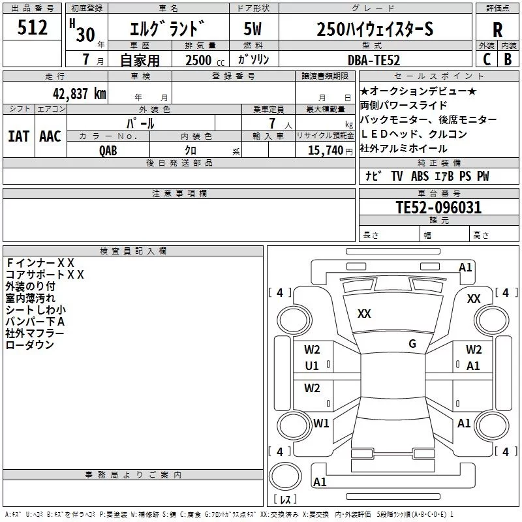Click the shift type IAT
The height and width of the screenshot is (522, 522).
(19, 136)
